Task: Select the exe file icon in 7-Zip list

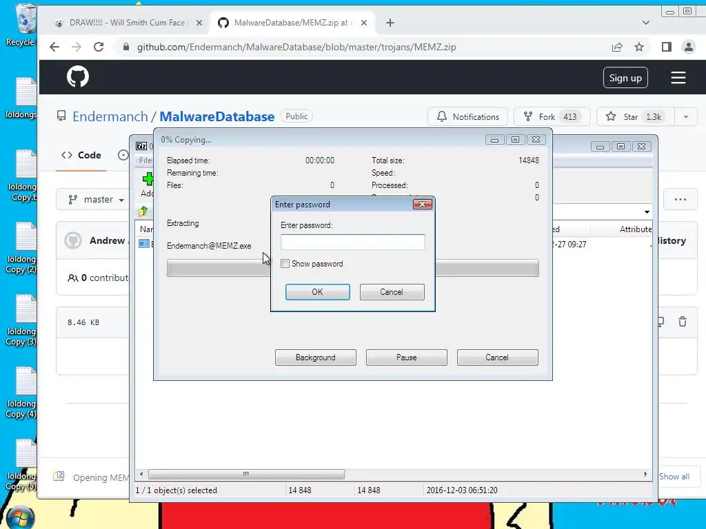Action: pyautogui.click(x=144, y=244)
